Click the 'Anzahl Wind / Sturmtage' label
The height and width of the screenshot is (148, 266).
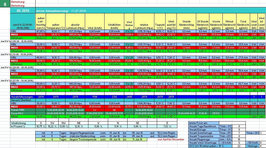(204, 143)
